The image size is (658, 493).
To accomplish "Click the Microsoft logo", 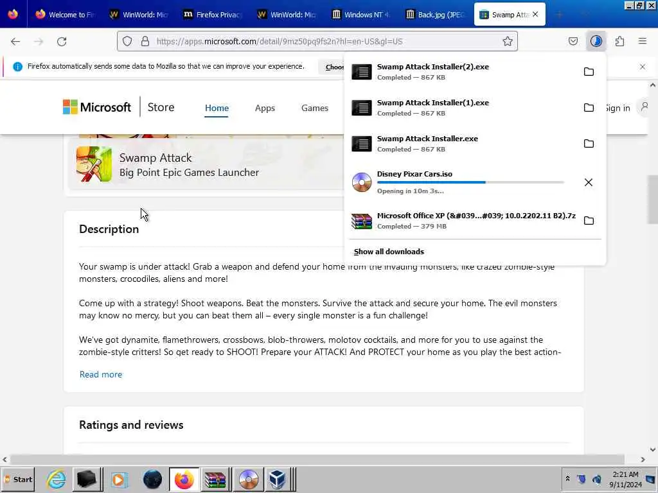I will point(97,107).
